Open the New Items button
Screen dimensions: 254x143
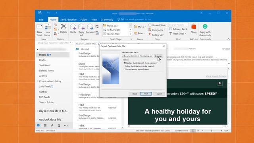coord(48,30)
